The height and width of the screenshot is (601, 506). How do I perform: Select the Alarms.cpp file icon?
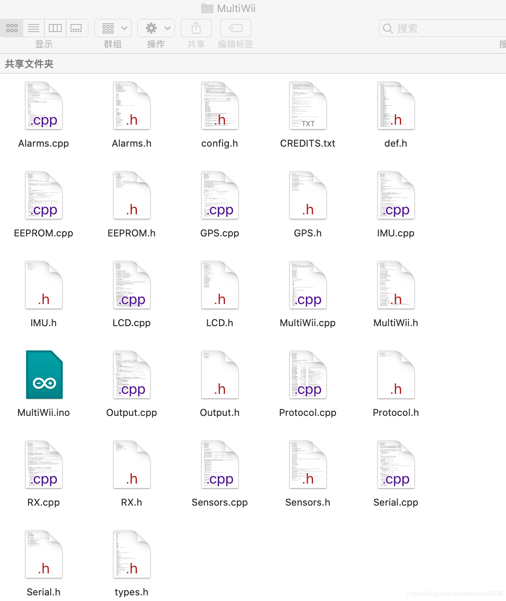point(44,105)
